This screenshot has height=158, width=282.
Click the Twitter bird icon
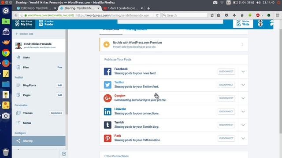tap(108, 85)
